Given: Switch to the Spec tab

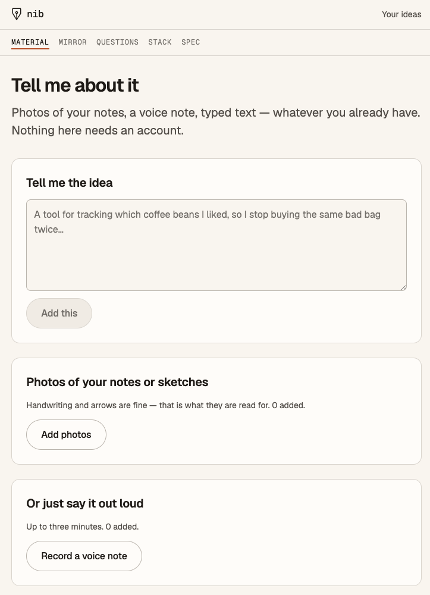Looking at the screenshot, I should pos(190,42).
